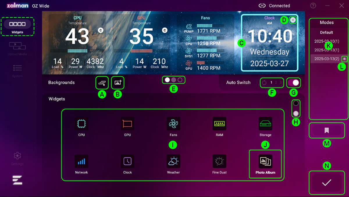
Task: Choose the black widget color swatch
Action: [x=296, y=103]
